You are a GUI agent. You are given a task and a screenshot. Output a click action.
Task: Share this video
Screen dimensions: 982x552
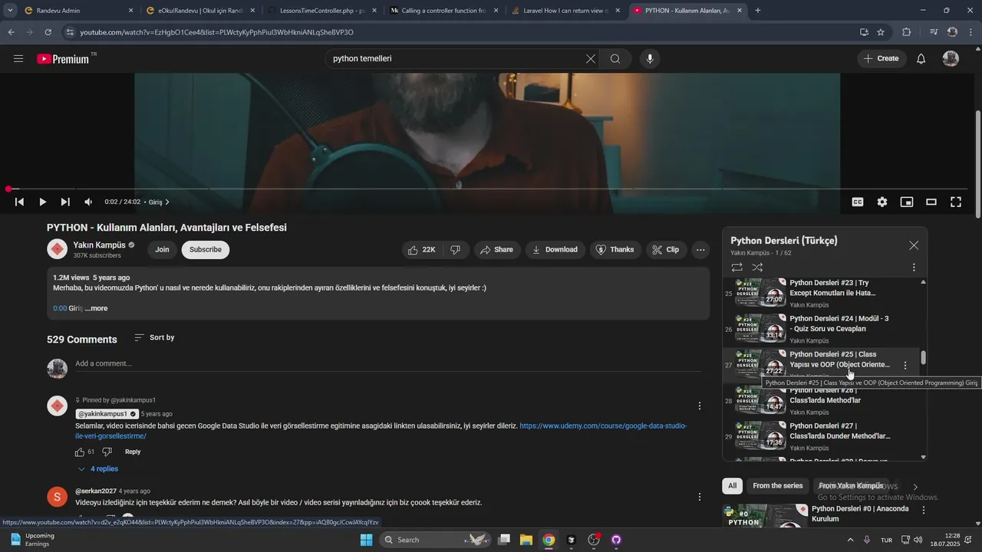(x=496, y=250)
